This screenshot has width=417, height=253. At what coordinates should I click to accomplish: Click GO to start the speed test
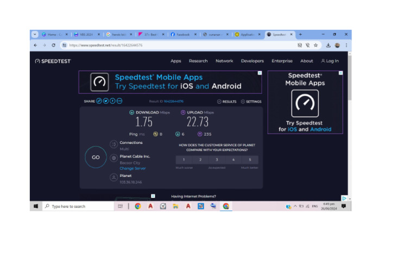(x=96, y=157)
